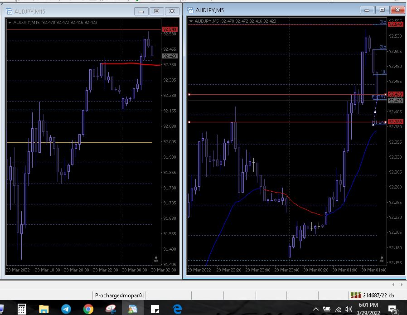This screenshot has width=407, height=315.
Task: Click the H1 Line label on M5 chart
Action: 379,122
